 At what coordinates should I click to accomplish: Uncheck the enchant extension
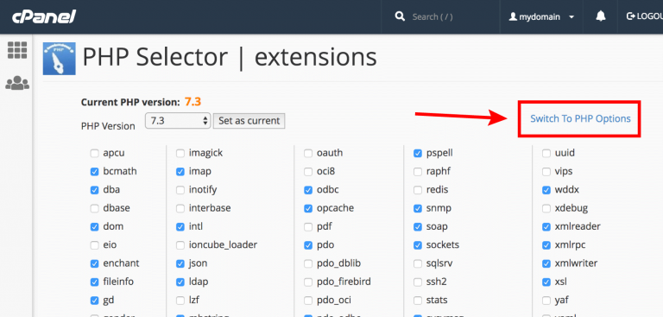tap(95, 263)
